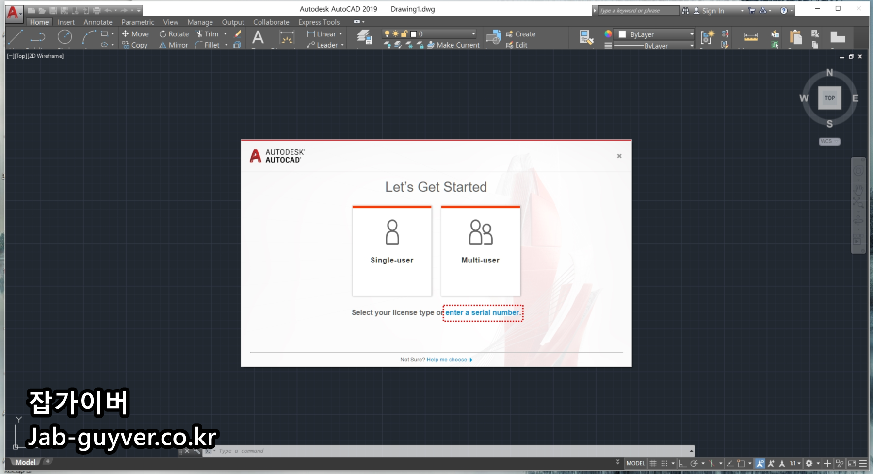
Task: Select the Line drawing tool
Action: 16,37
